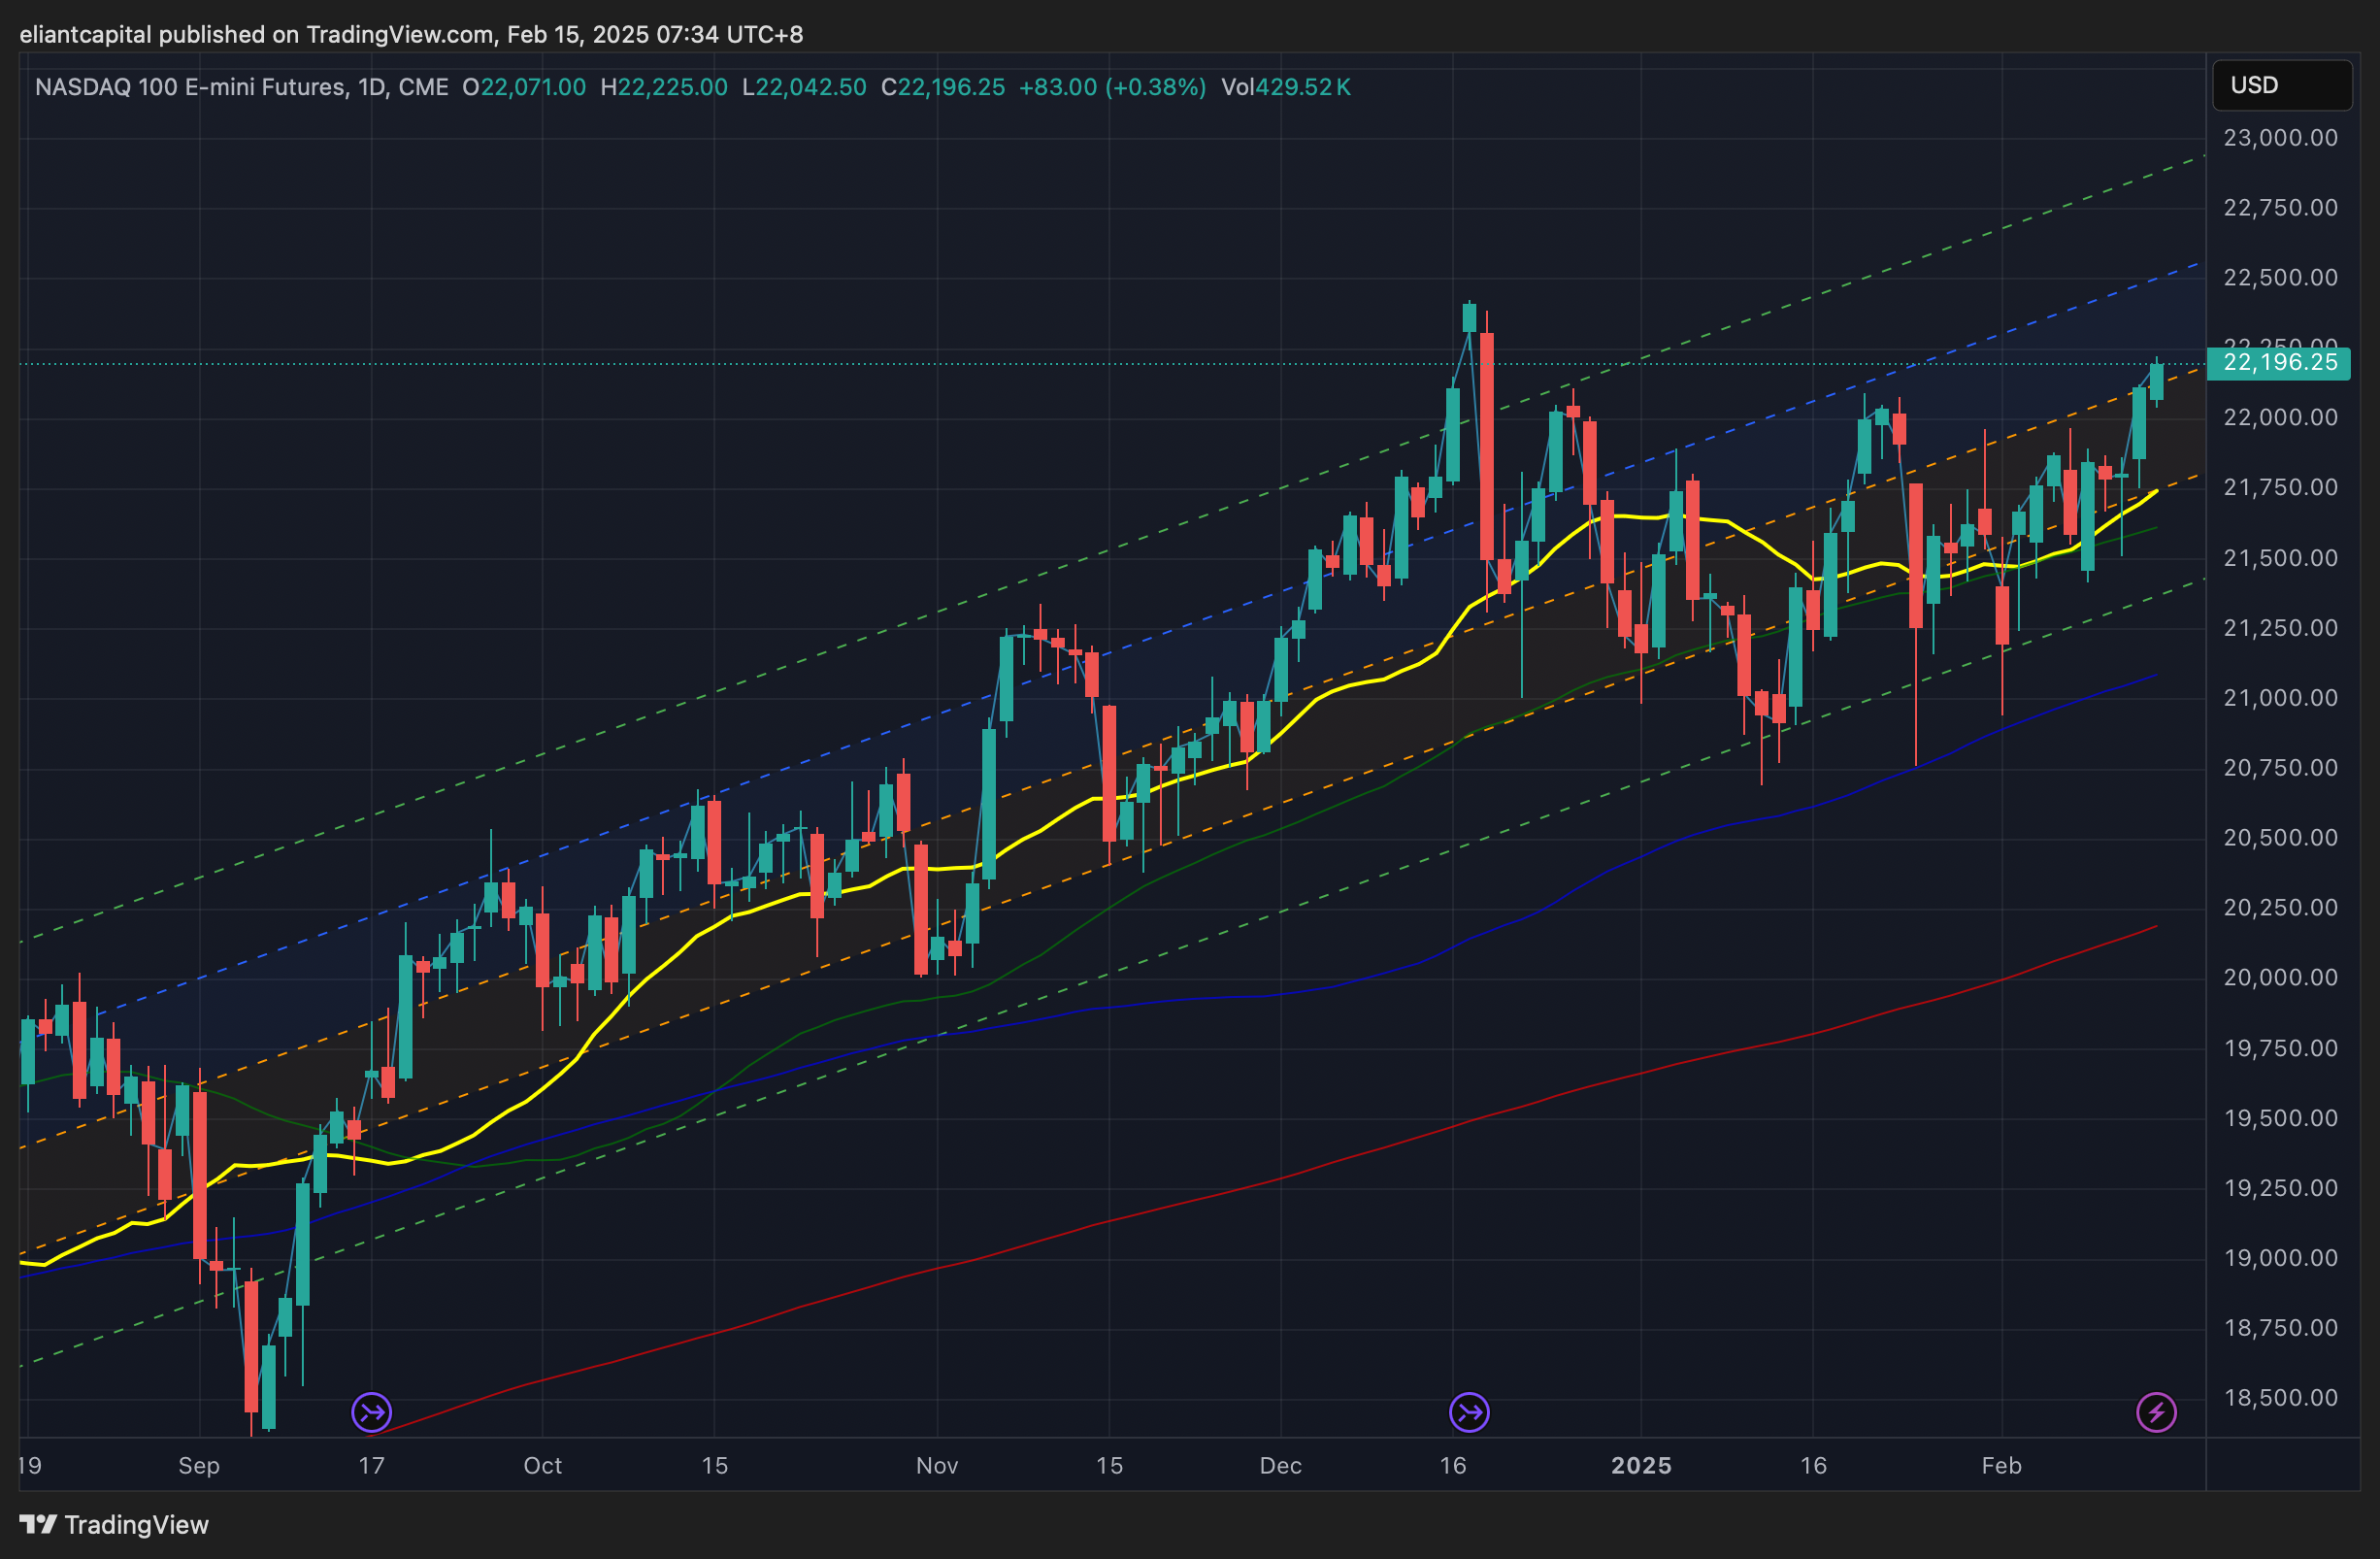Click the Vol 429.52K volume readout
Viewport: 2380px width, 1559px height.
(1285, 87)
